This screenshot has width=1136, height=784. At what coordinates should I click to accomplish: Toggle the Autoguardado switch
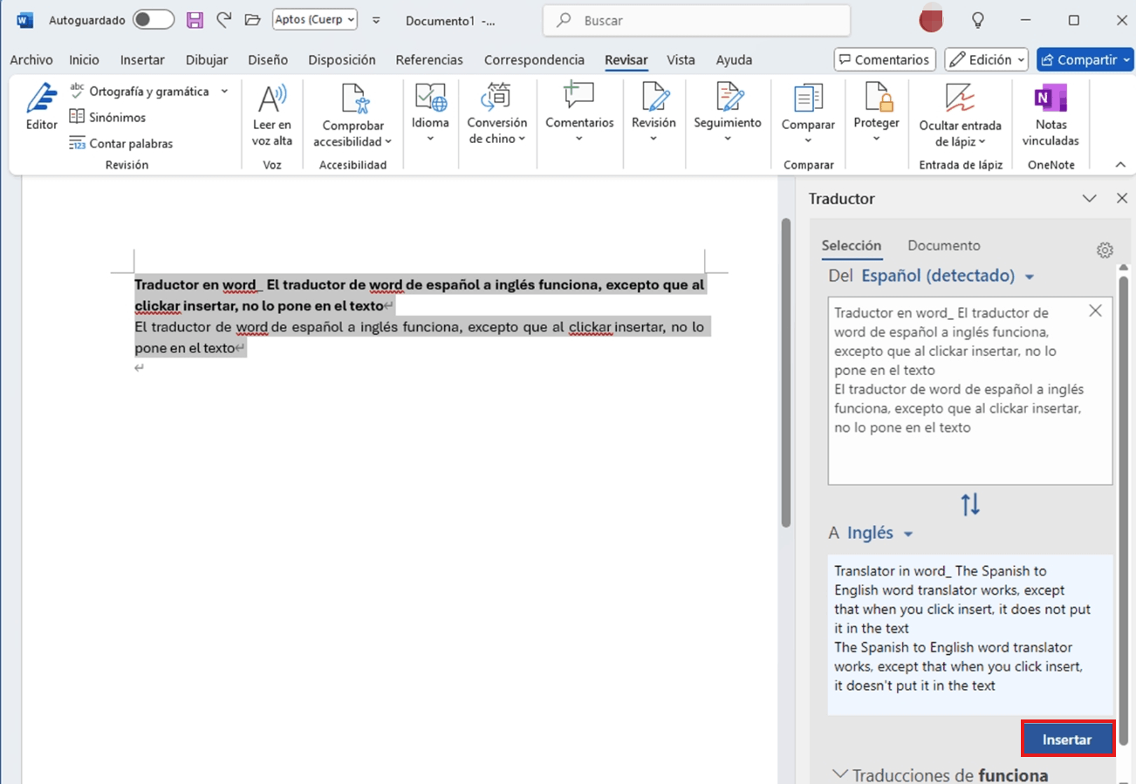(153, 20)
